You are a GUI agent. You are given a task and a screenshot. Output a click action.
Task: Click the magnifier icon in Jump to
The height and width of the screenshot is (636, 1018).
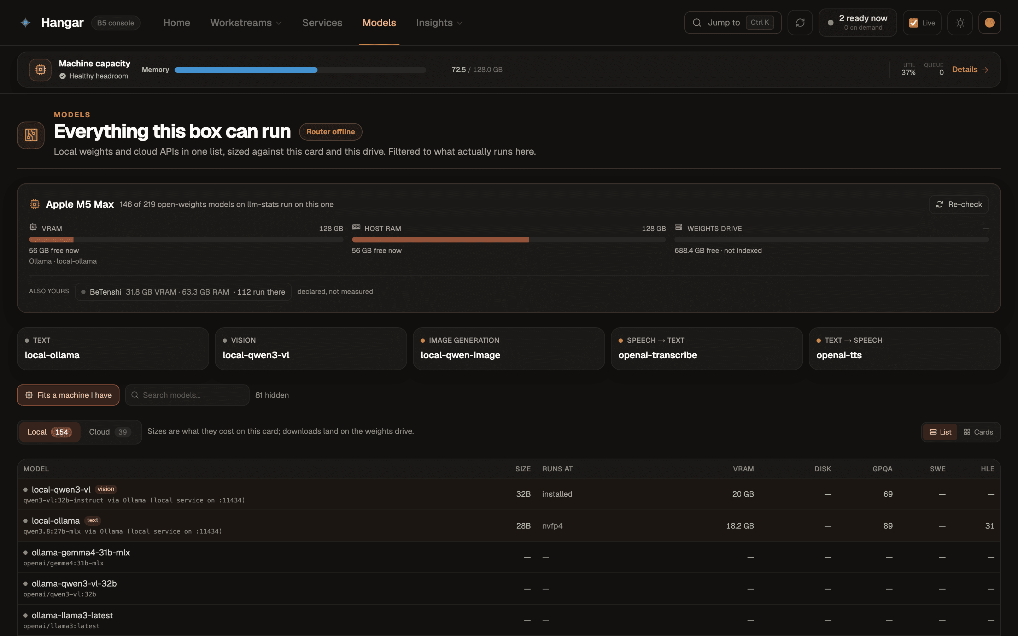pyautogui.click(x=697, y=23)
